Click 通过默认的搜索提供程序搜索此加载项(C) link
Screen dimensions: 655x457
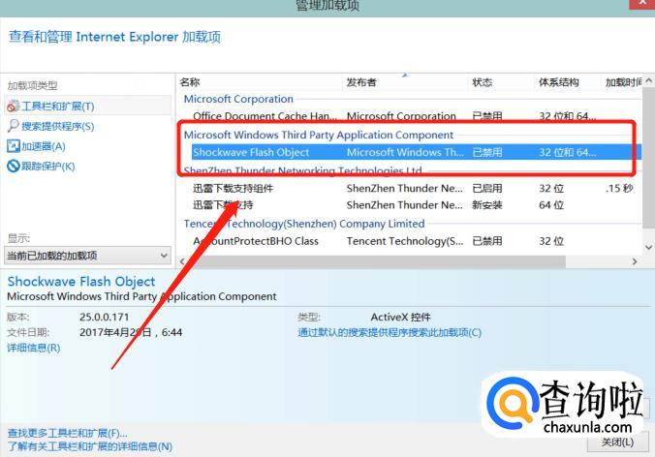(x=390, y=333)
